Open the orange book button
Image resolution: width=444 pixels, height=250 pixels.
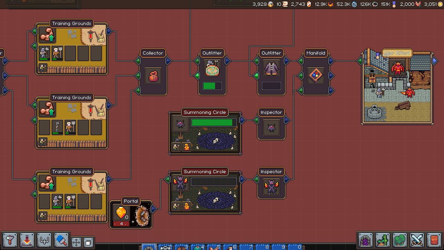[x=434, y=240]
